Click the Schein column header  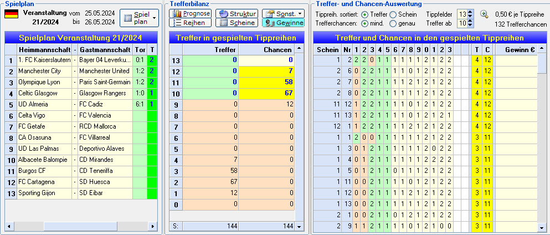(327, 49)
